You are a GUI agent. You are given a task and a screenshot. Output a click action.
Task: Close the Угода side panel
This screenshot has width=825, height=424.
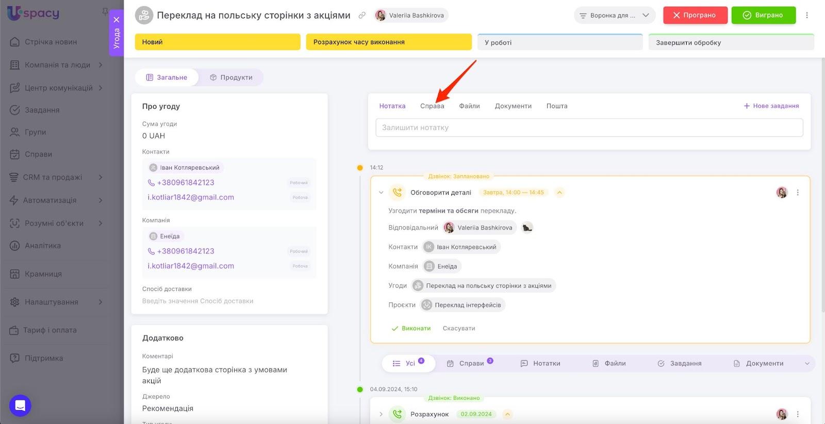[117, 20]
